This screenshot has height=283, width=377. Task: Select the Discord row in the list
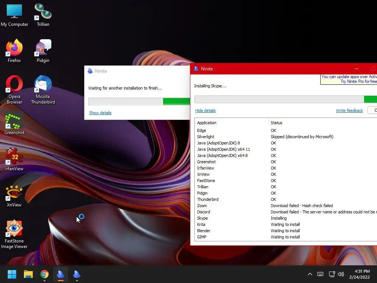286,212
